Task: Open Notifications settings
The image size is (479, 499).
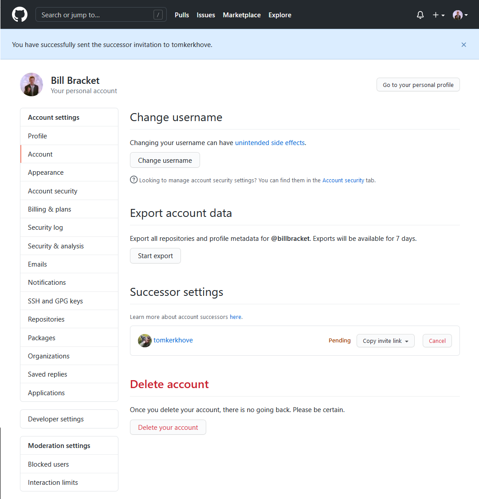Action: 69,282
